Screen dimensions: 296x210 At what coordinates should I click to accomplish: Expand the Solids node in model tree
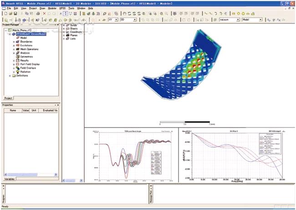tap(64, 25)
